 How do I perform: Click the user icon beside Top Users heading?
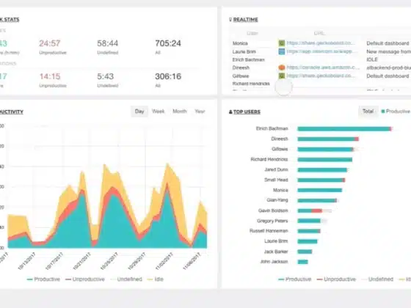230,111
